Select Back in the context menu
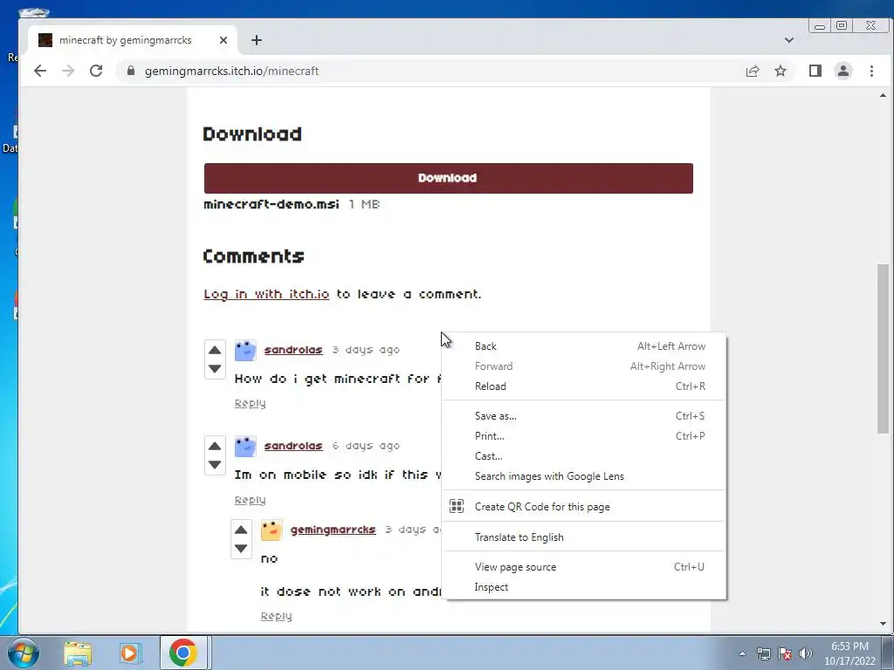The image size is (894, 670). [x=584, y=345]
